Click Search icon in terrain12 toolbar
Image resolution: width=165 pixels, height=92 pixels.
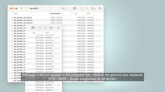[100, 8]
